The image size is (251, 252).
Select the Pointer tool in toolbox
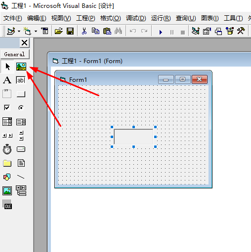pos(7,67)
